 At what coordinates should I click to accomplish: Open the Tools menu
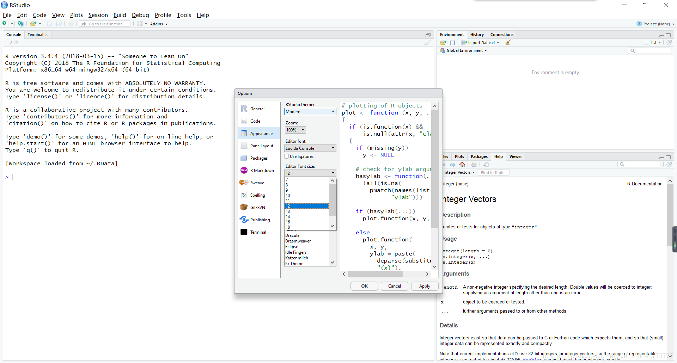(x=184, y=15)
